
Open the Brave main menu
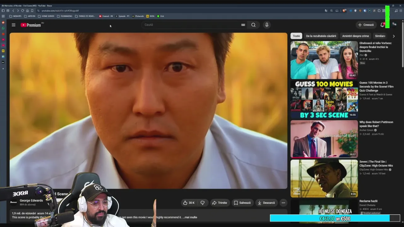401,11
